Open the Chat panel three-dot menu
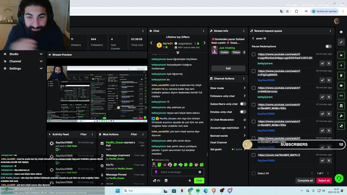This screenshot has width=347, height=195. 204,31
